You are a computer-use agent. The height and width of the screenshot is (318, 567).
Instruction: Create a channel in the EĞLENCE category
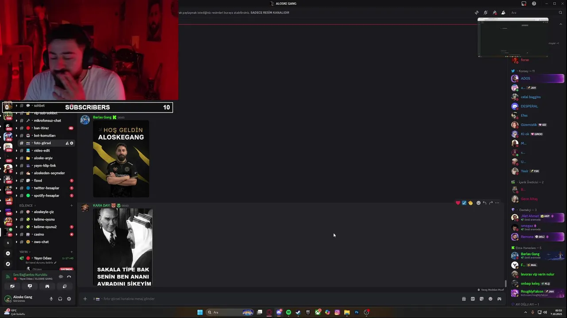coord(71,205)
